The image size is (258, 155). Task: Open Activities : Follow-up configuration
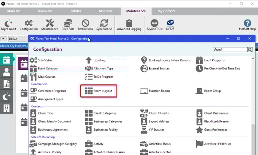(214, 144)
